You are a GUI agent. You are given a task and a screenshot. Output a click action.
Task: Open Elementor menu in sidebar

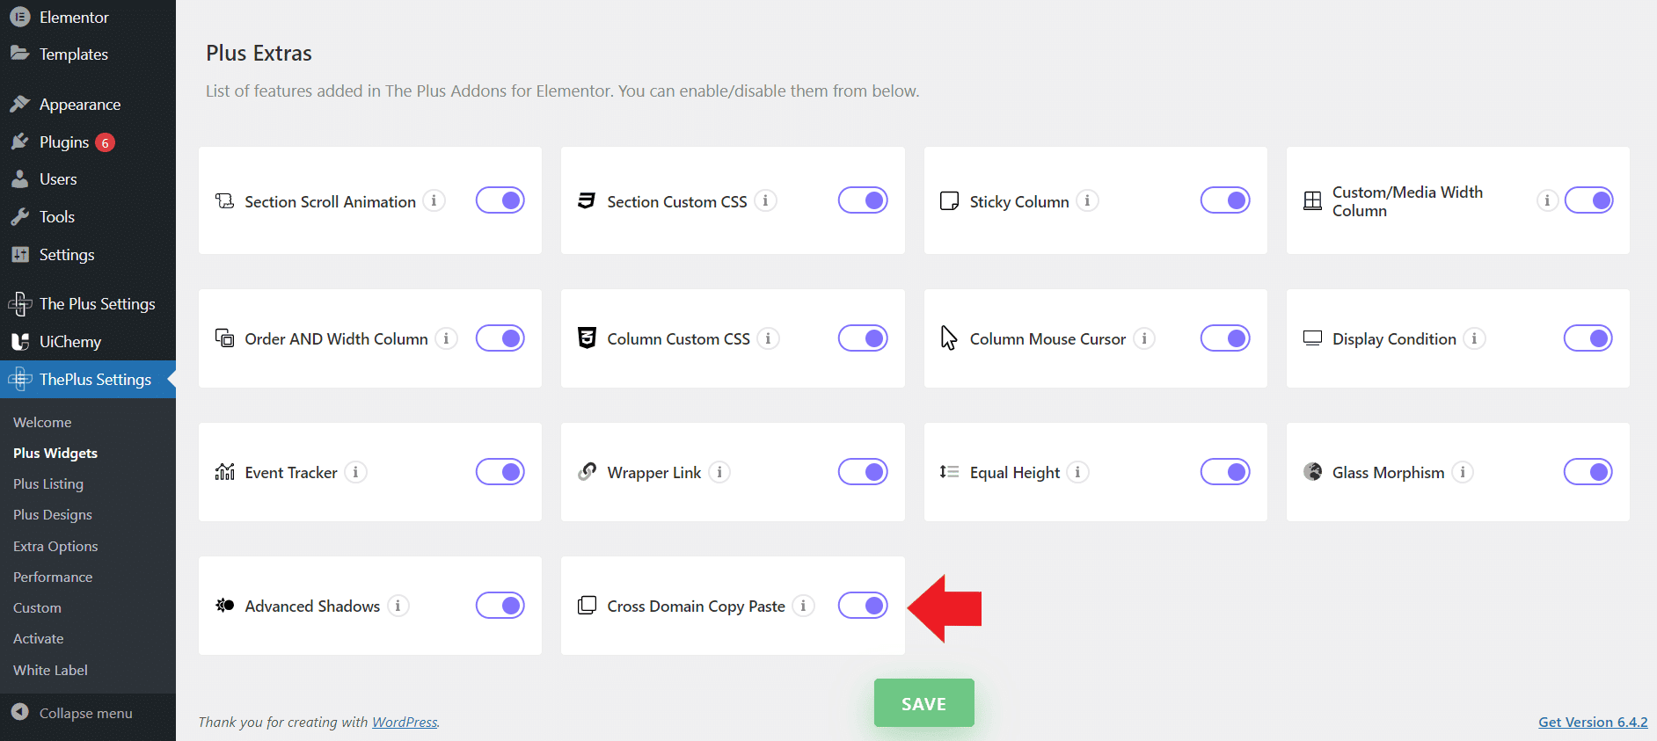pyautogui.click(x=88, y=18)
